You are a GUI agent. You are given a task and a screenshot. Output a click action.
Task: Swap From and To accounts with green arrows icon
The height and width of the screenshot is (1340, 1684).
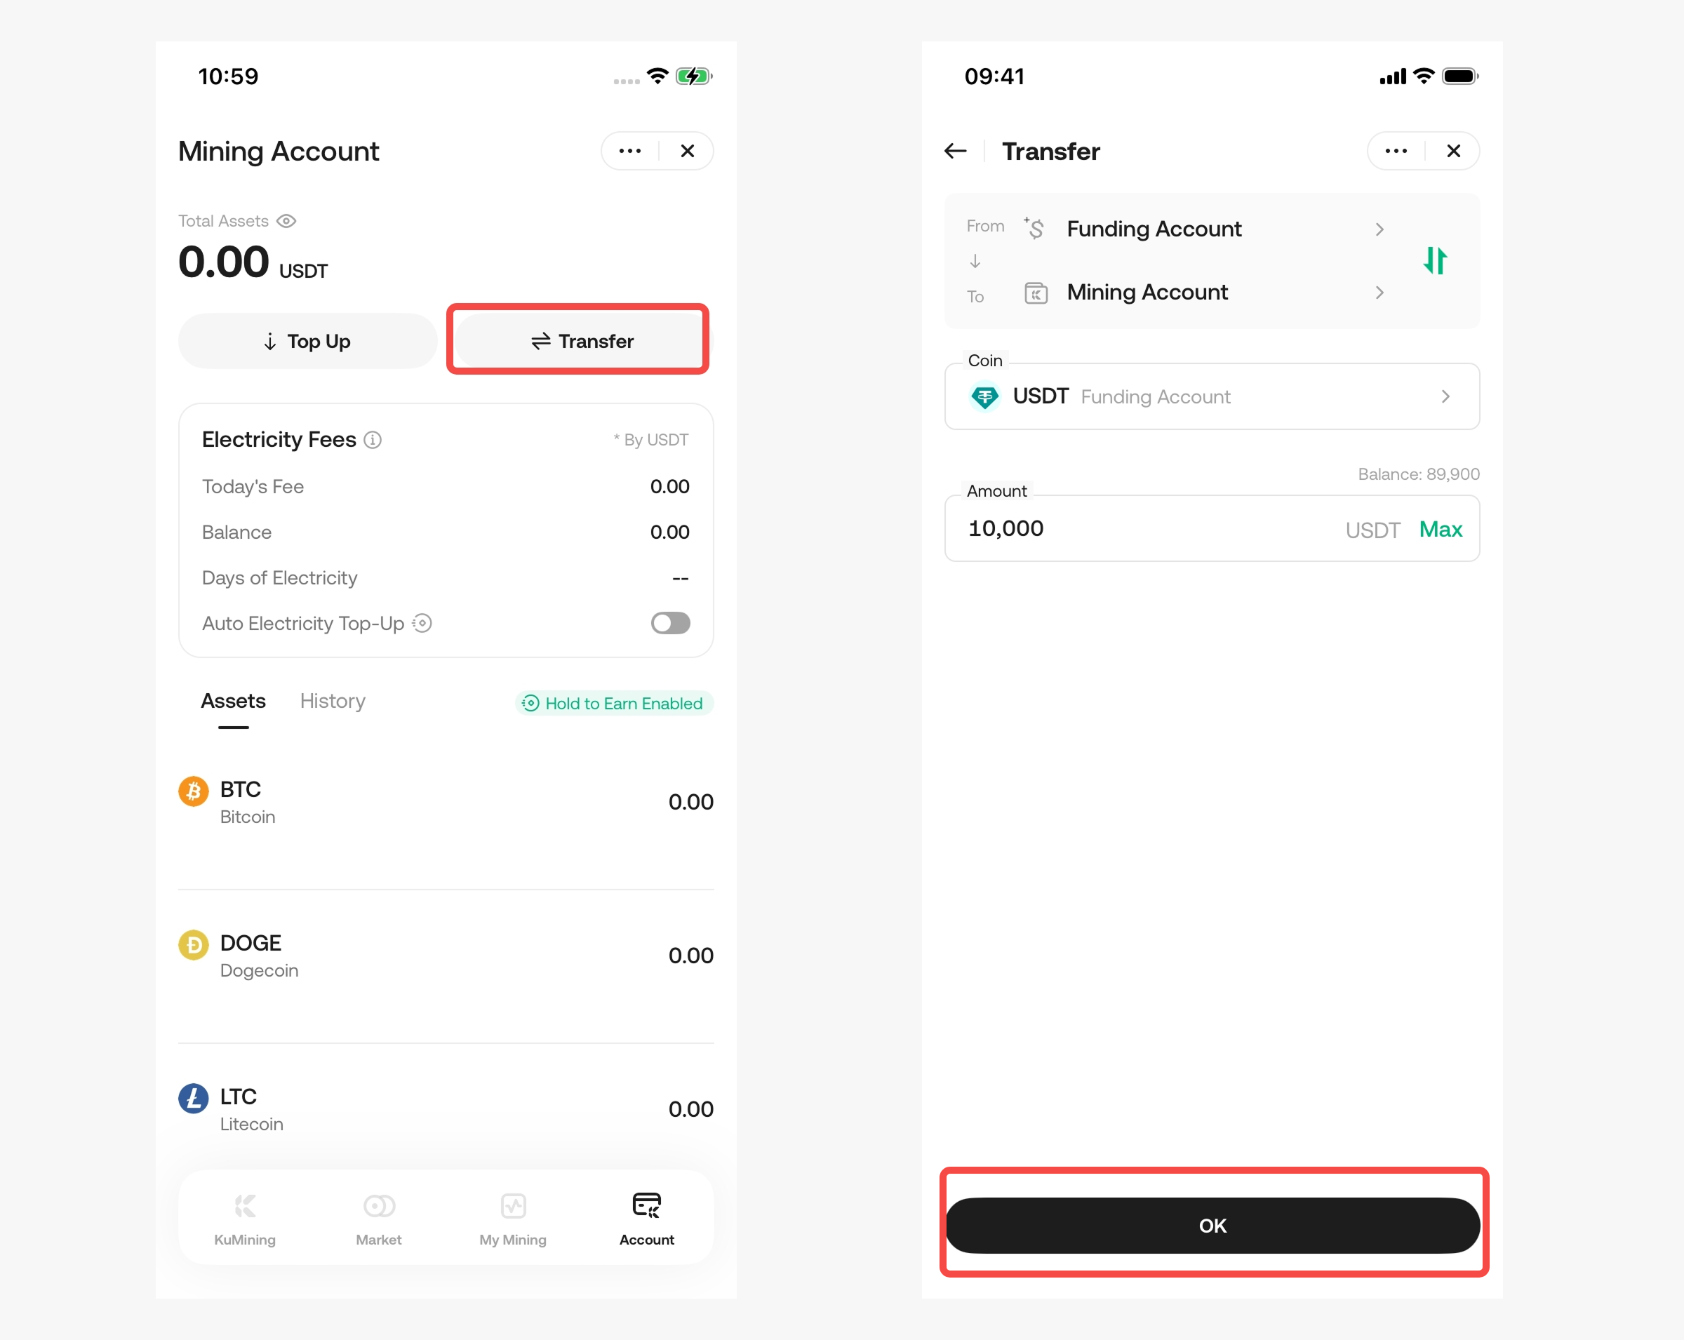coord(1435,261)
